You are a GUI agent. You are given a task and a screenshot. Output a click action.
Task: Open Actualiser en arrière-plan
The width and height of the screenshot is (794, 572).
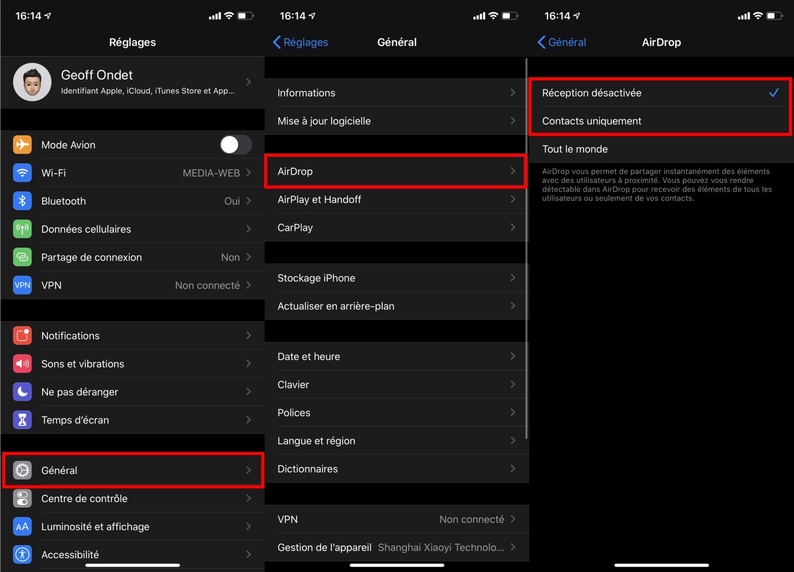tap(397, 306)
